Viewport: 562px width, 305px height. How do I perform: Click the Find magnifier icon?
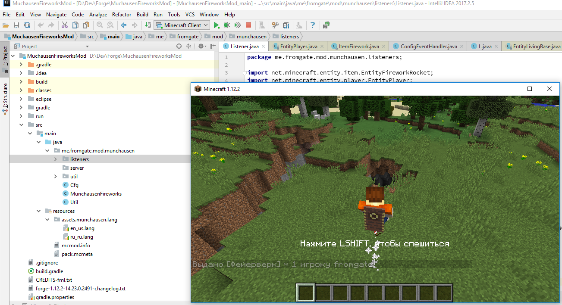(100, 25)
